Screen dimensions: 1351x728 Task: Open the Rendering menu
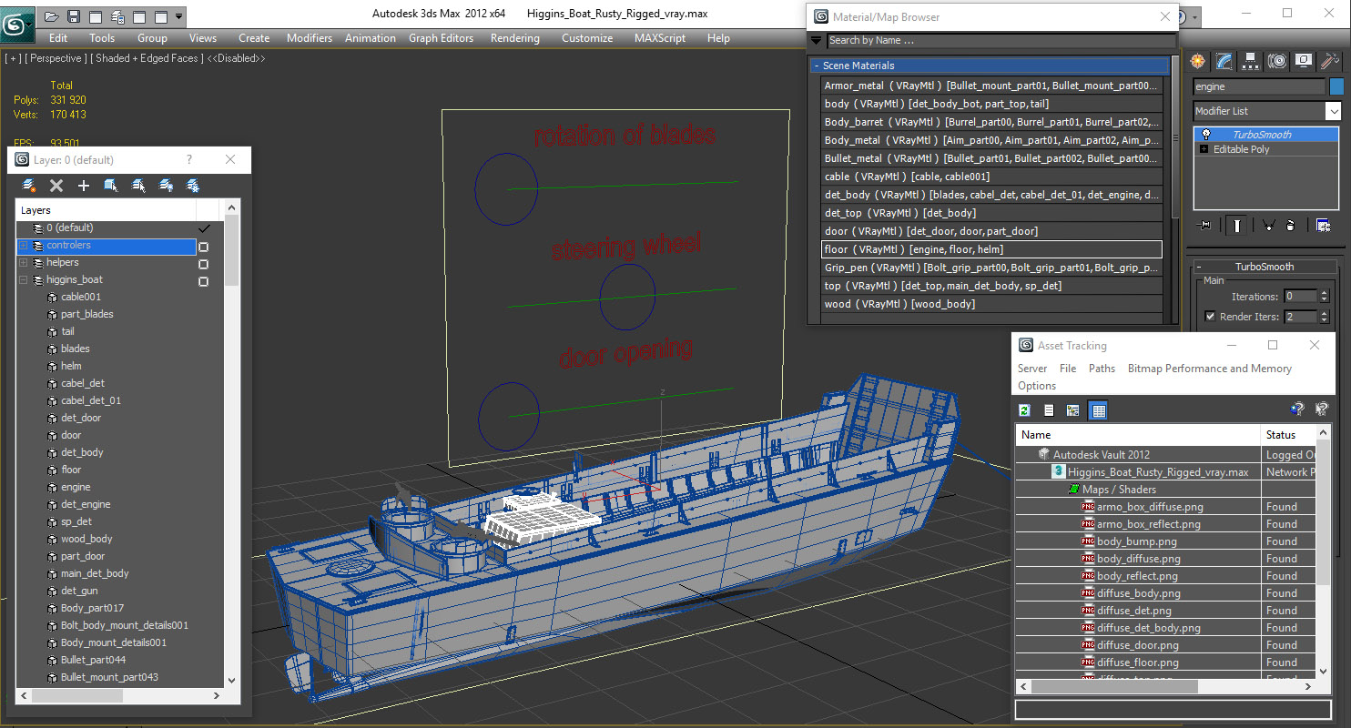[514, 38]
